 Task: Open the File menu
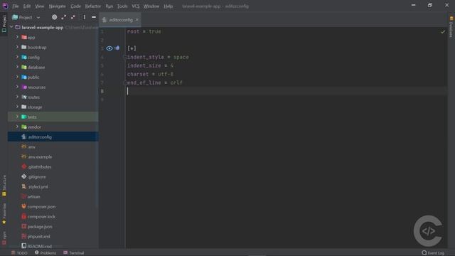pos(16,6)
